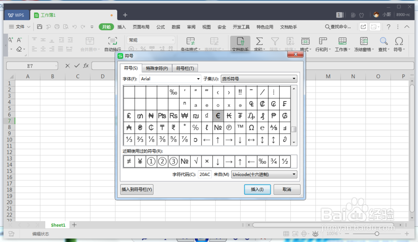Switch to the 符号栏(T) tab
Screen dimensions: 418x242
185,69
